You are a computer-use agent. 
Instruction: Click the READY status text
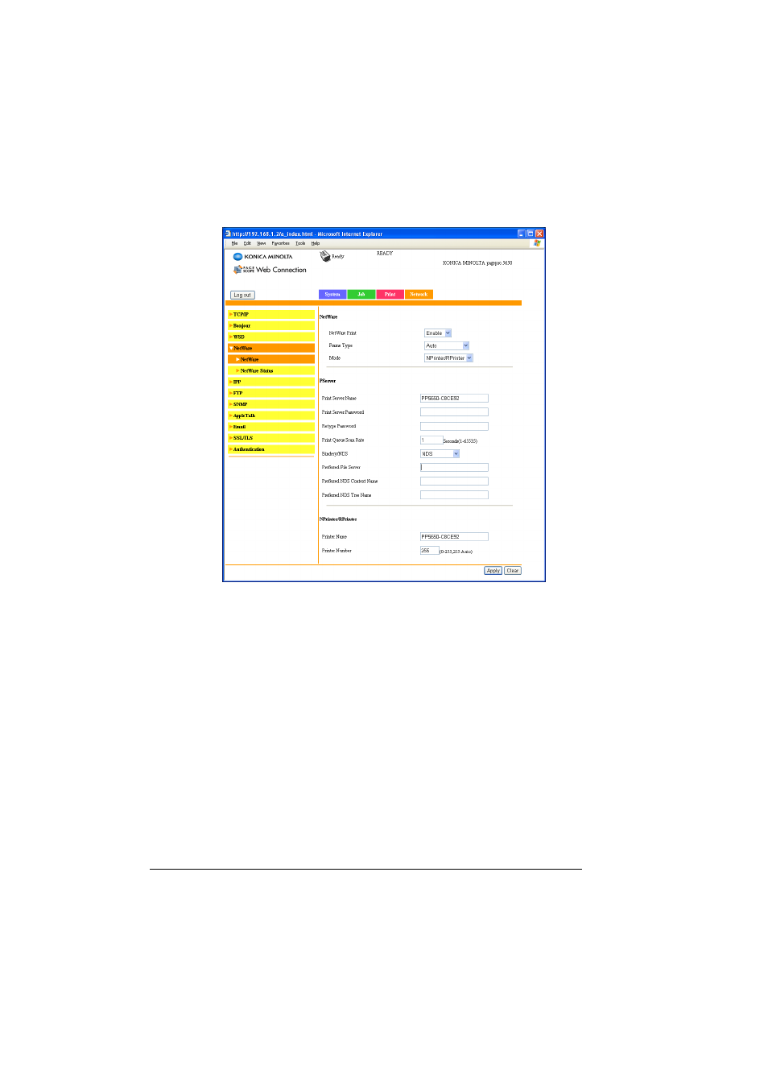[x=385, y=254]
